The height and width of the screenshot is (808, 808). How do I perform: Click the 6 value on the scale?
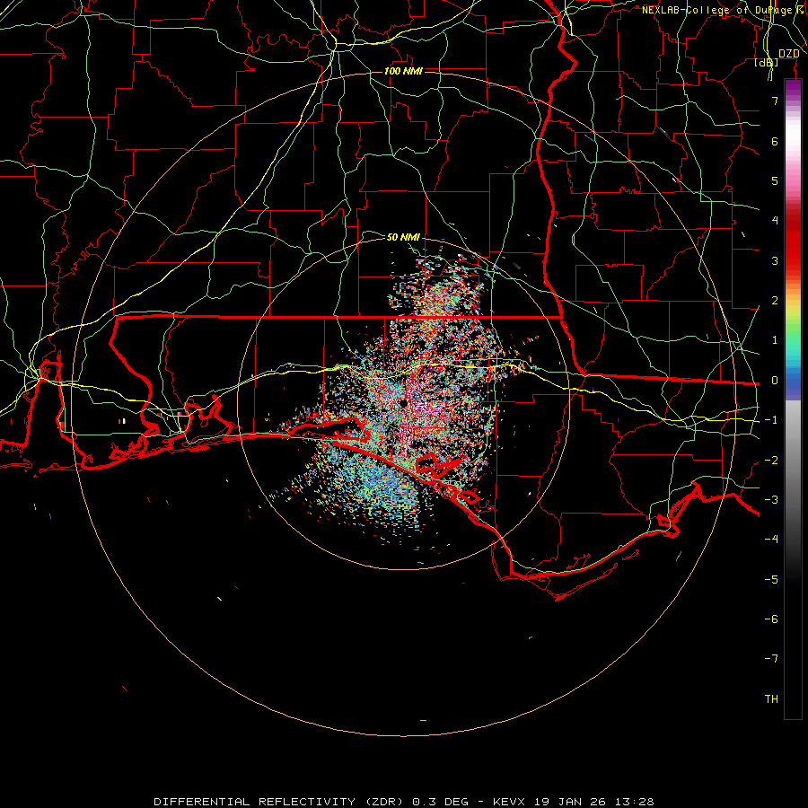(x=775, y=141)
